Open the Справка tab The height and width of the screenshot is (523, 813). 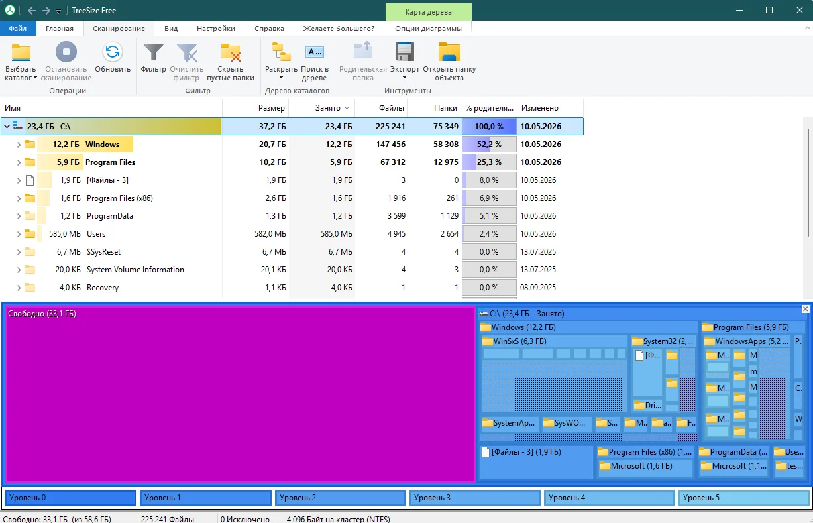[269, 29]
